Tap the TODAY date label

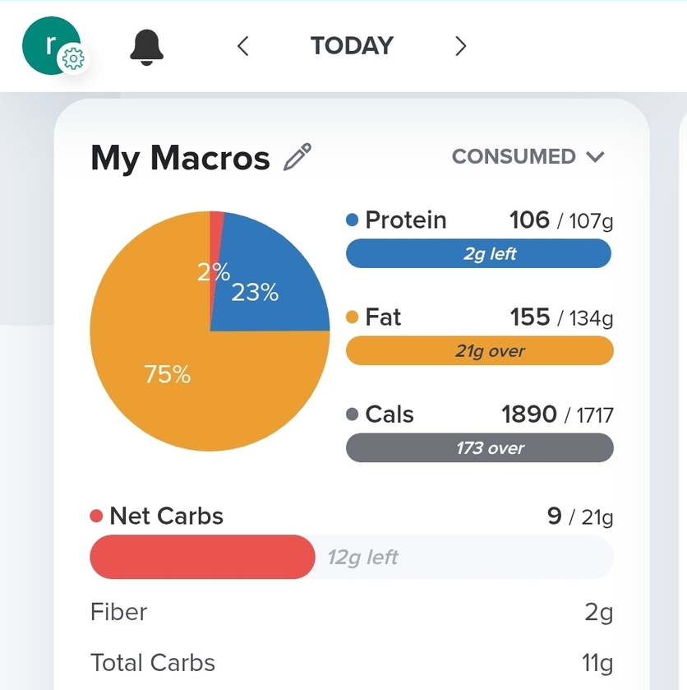(352, 46)
